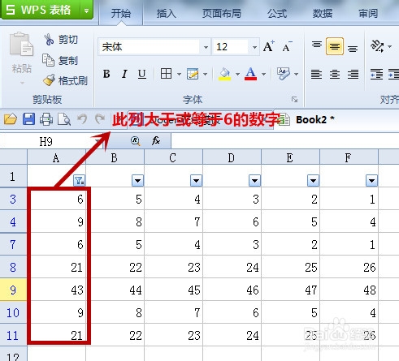Screen dimensions: 399x361
Task: Toggle vertical middle alignment
Action: [335, 46]
